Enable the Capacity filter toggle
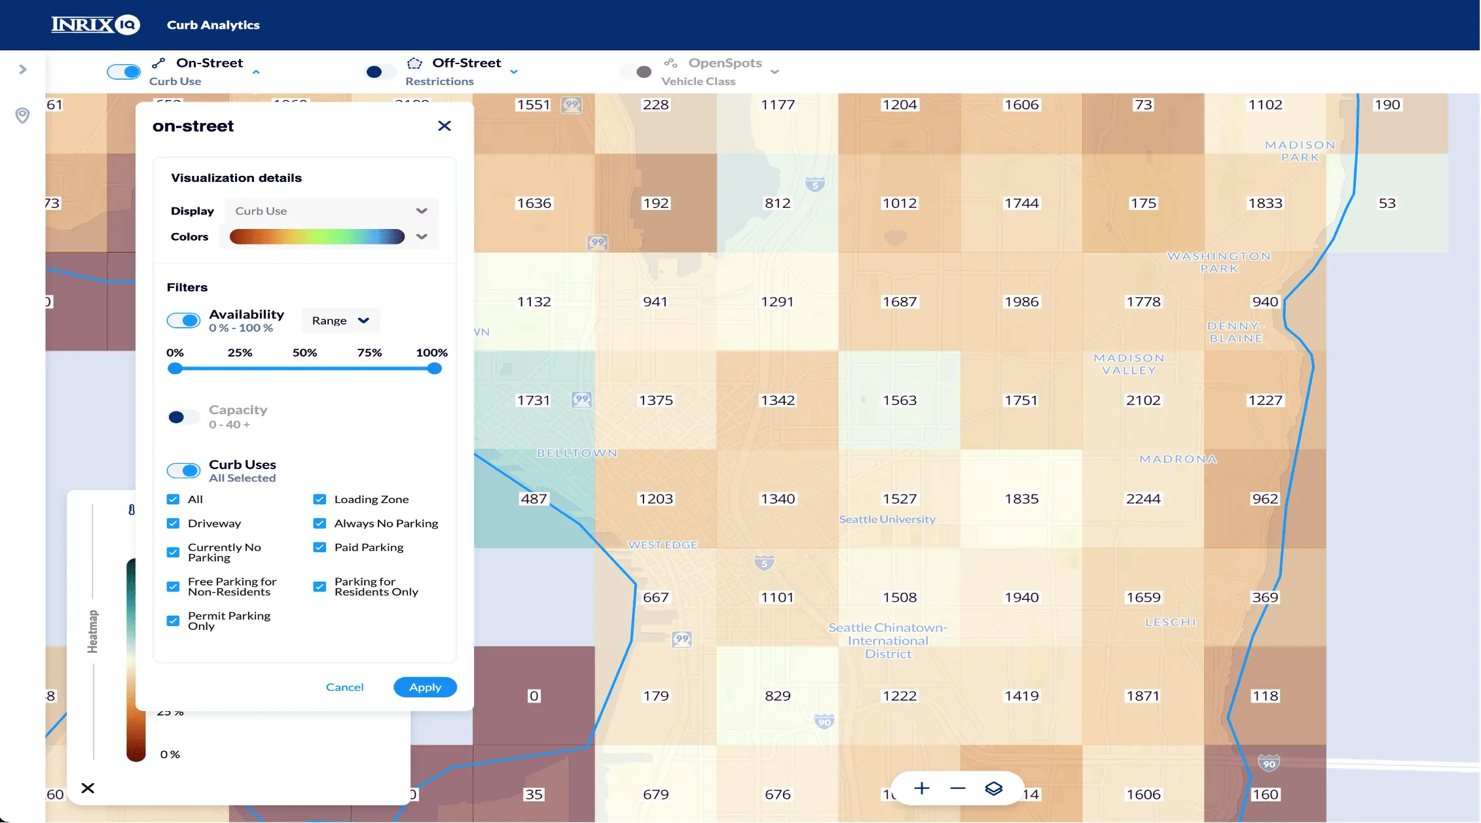The image size is (1481, 823). 183,417
